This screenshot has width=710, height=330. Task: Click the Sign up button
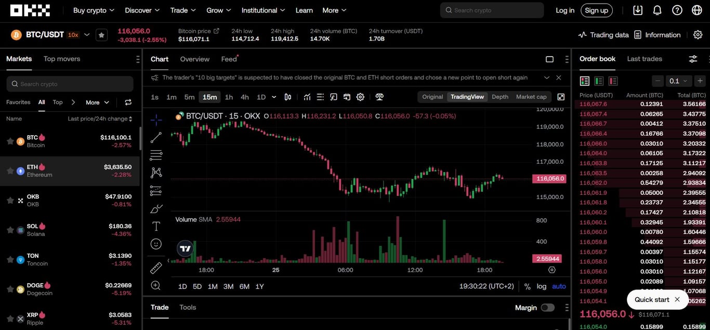coord(597,10)
